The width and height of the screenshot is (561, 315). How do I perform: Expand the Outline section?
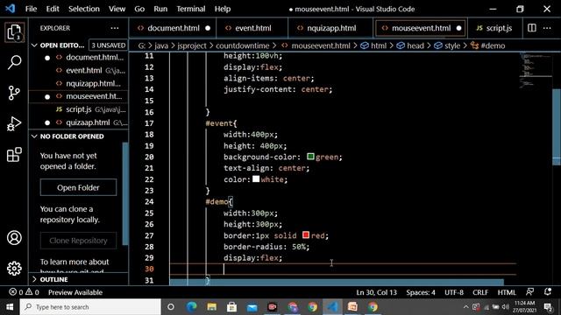tap(34, 279)
